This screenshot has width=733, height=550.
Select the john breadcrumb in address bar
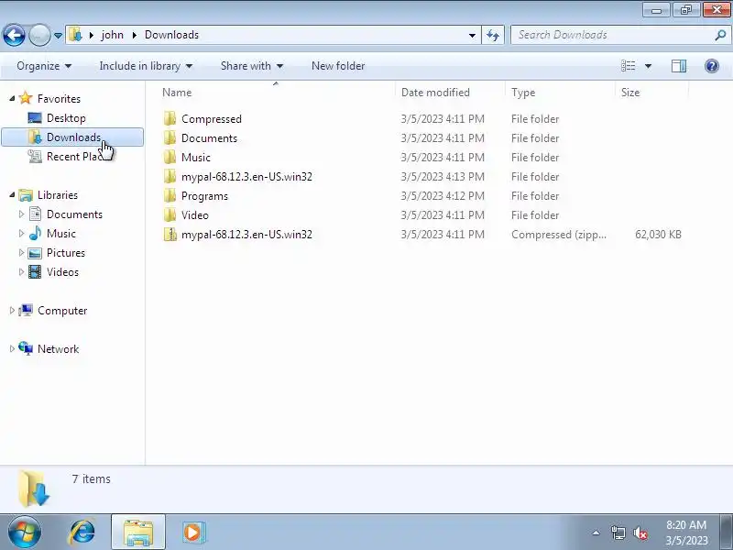click(112, 35)
